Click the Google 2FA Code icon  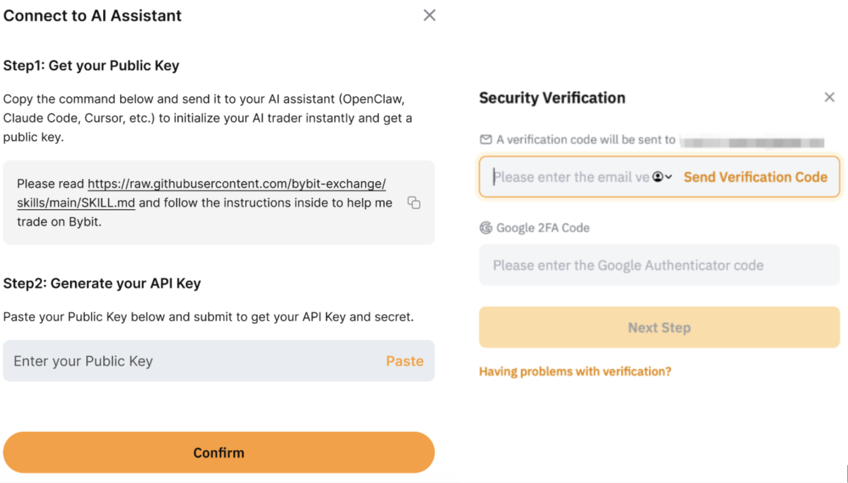[x=486, y=228]
